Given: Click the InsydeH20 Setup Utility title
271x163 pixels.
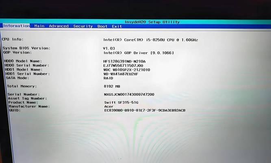Looking at the screenshot, I should (x=152, y=22).
